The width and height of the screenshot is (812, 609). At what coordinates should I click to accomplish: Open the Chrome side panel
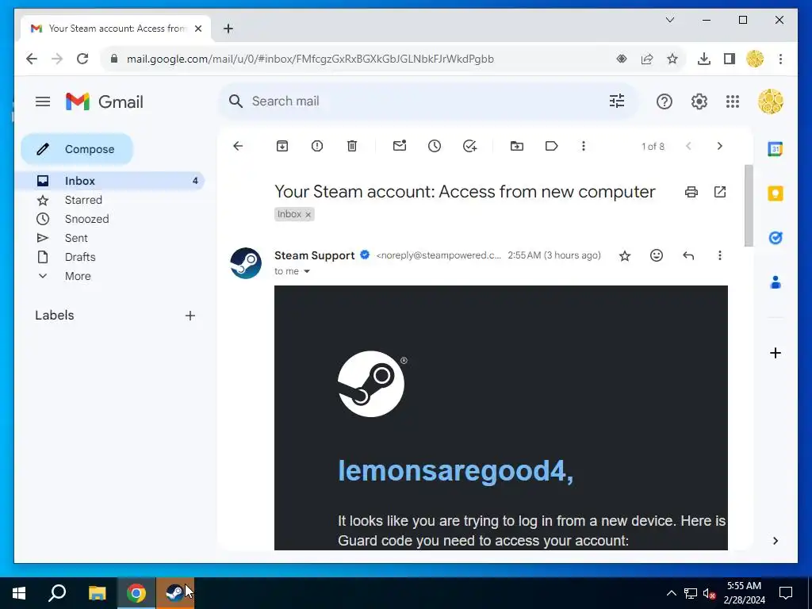730,59
